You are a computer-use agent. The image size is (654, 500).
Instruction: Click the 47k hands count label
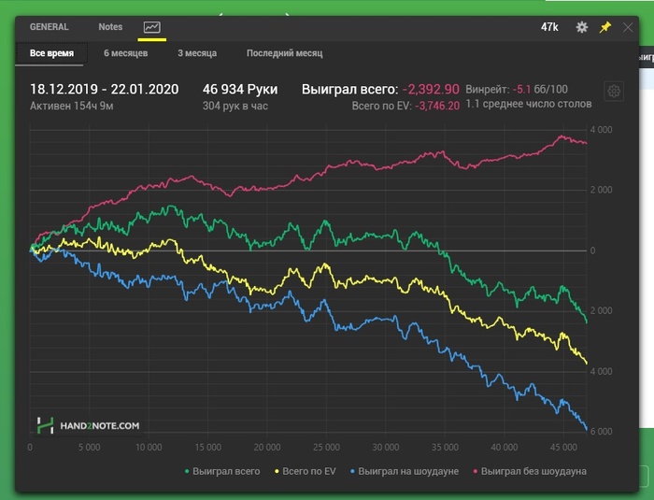point(549,27)
